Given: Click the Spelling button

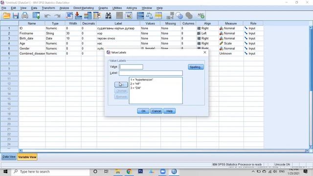Looking at the screenshot, I should (196, 67).
